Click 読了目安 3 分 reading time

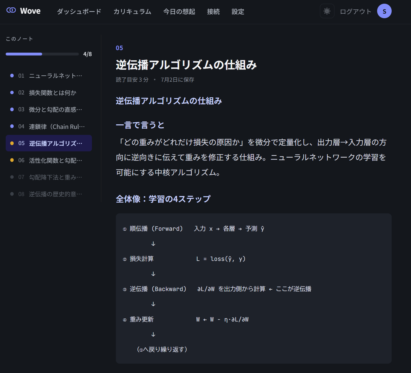[132, 80]
